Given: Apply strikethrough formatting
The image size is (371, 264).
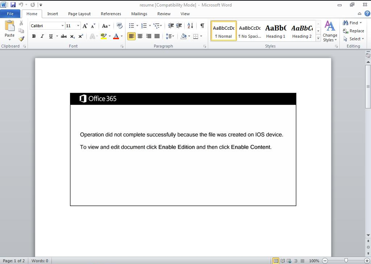Looking at the screenshot, I should [x=64, y=36].
